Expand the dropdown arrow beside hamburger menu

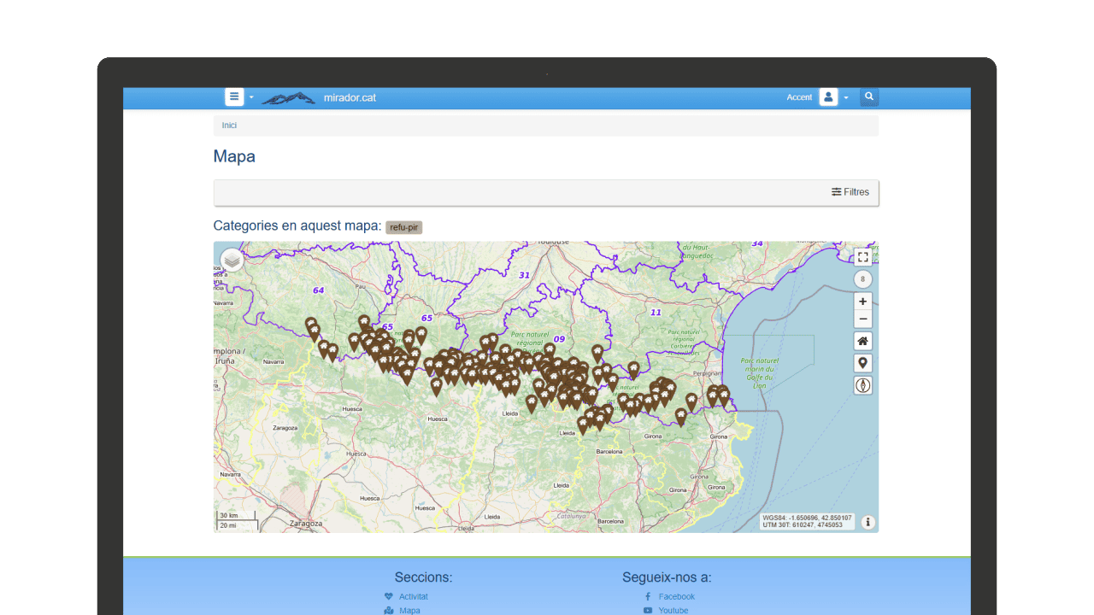pyautogui.click(x=251, y=98)
